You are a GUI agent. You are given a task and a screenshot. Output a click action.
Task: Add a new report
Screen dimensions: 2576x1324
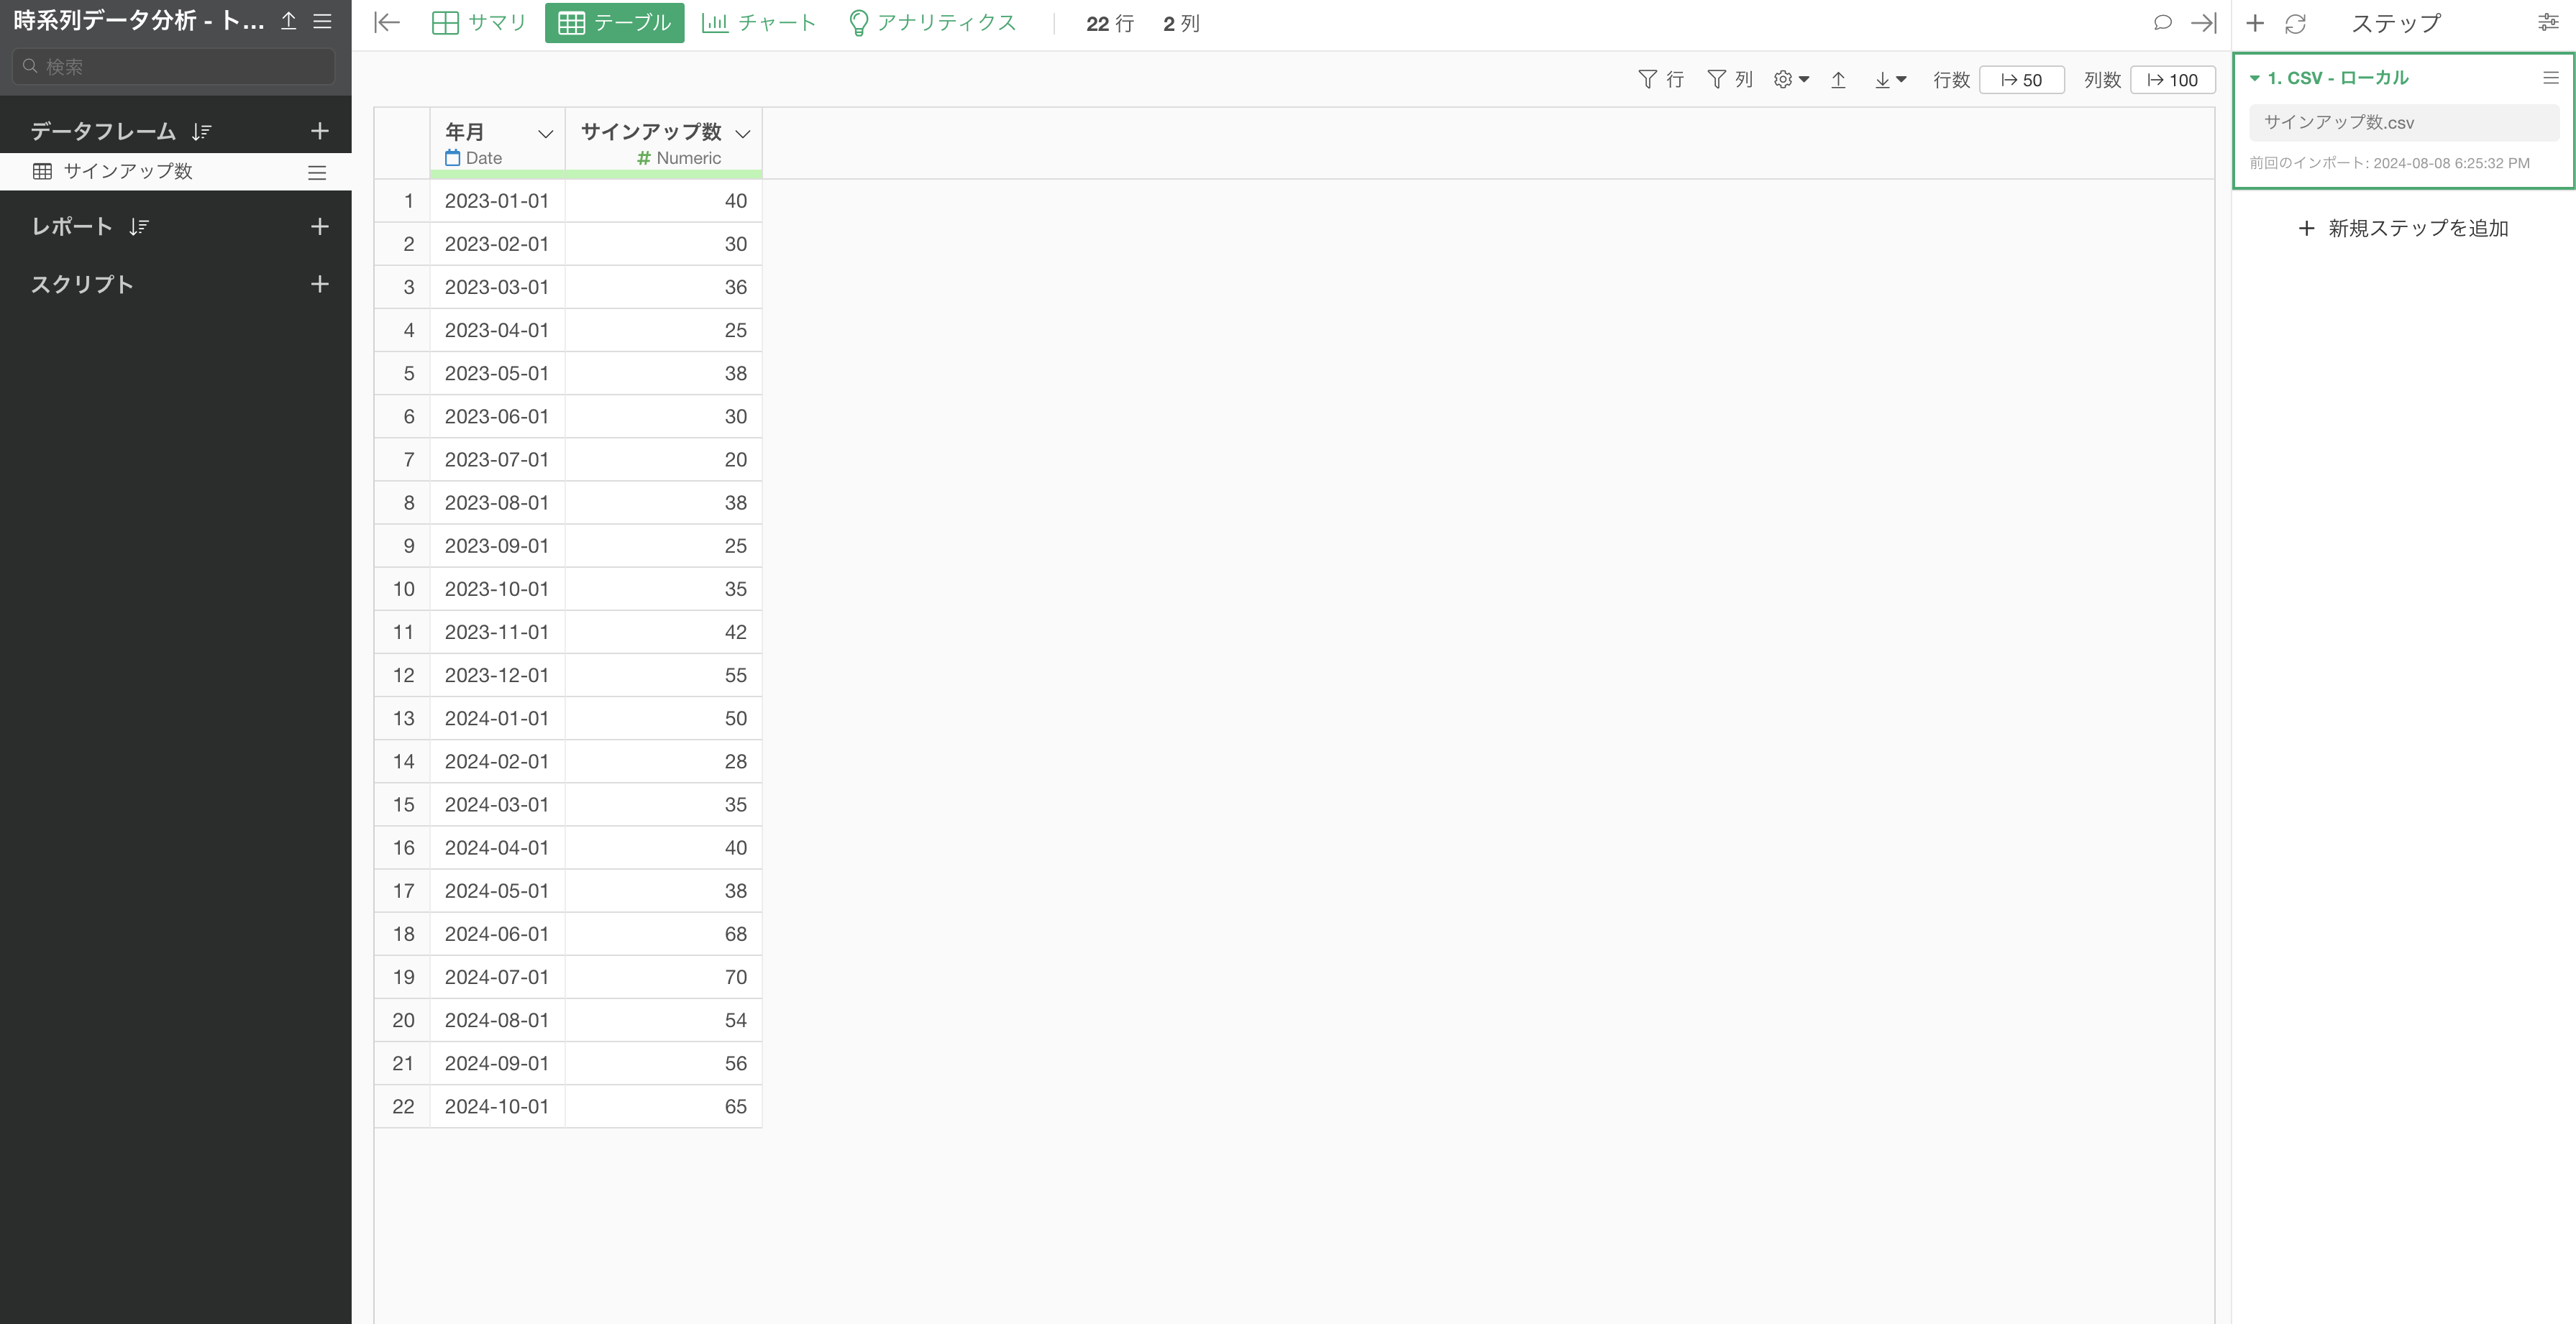[320, 227]
